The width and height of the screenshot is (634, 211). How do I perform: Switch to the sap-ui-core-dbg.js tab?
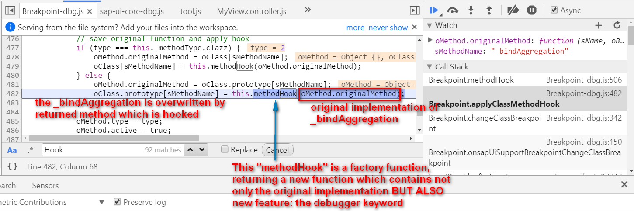click(x=132, y=10)
